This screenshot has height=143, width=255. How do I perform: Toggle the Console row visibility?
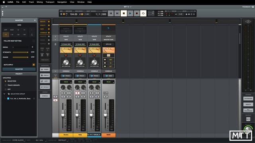pyautogui.click(x=49, y=33)
